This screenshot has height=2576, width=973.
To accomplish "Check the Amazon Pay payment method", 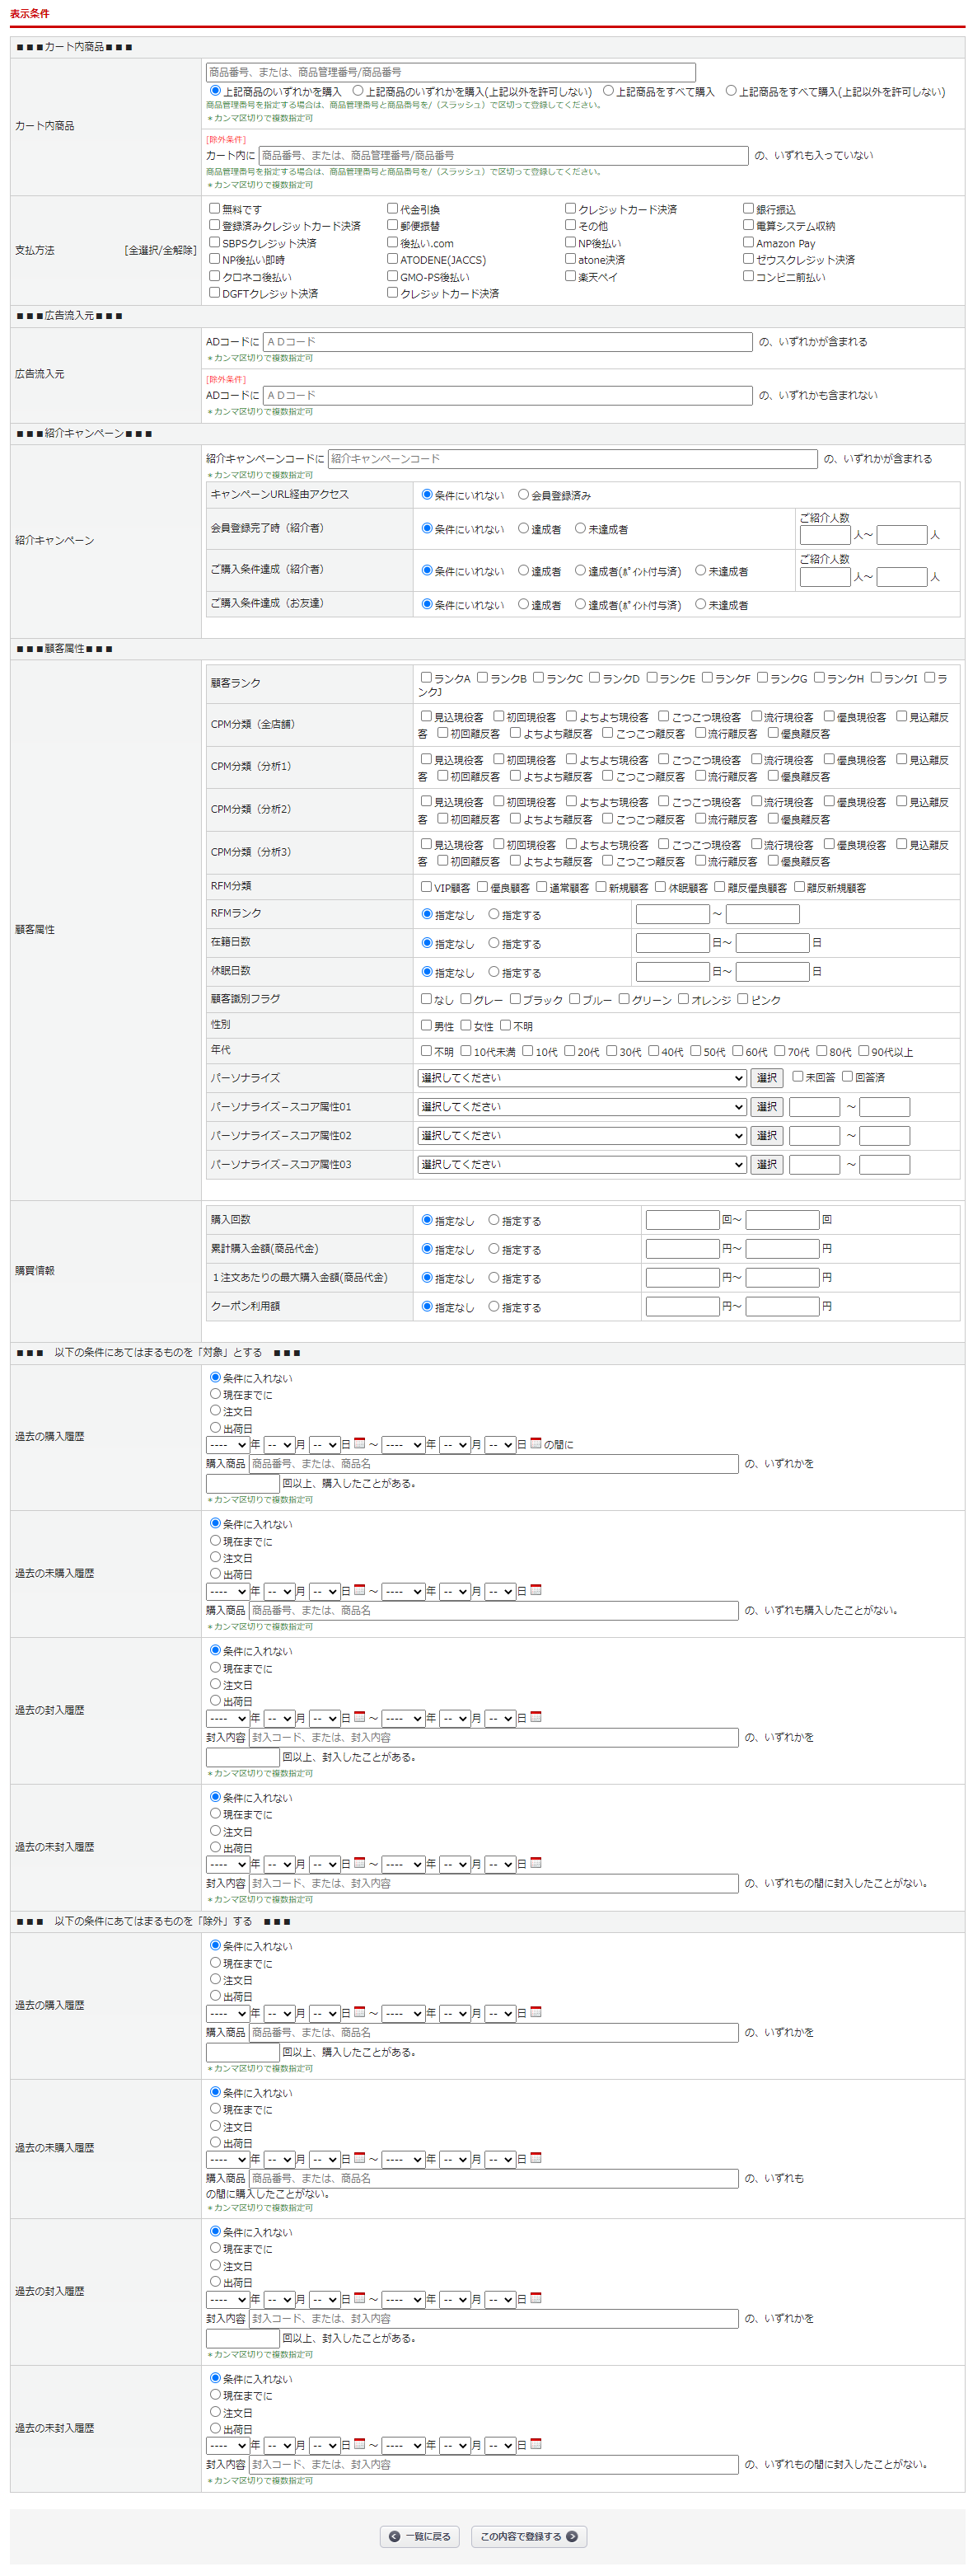I will [748, 242].
